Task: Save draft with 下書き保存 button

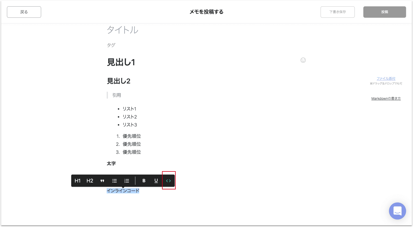Action: point(337,12)
